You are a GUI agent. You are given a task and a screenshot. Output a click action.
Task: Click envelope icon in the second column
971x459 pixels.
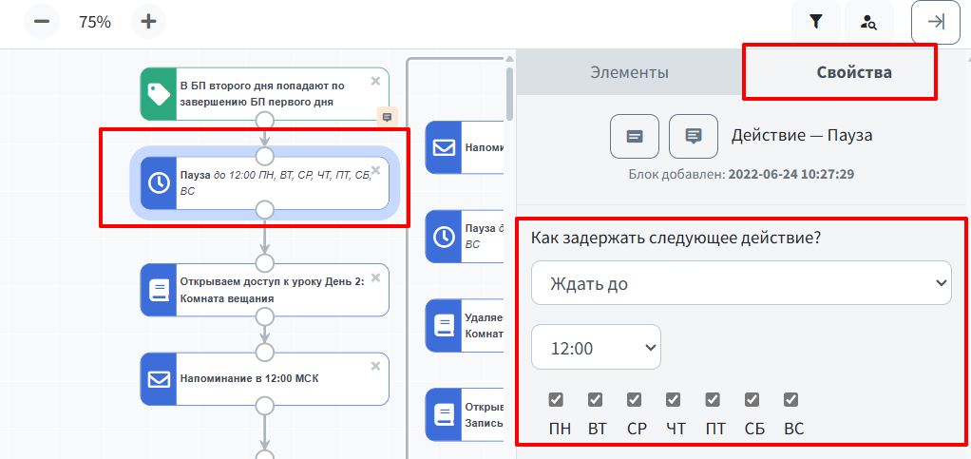click(x=444, y=147)
